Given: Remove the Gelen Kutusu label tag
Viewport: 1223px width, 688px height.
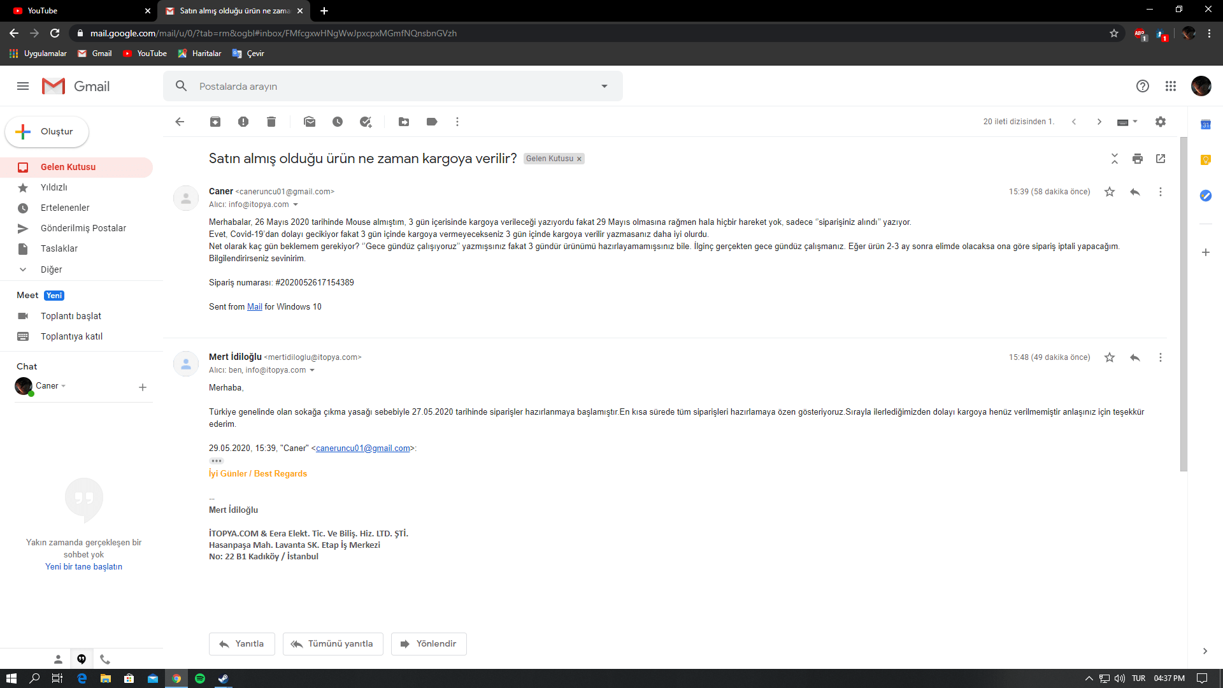Looking at the screenshot, I should click(x=579, y=159).
